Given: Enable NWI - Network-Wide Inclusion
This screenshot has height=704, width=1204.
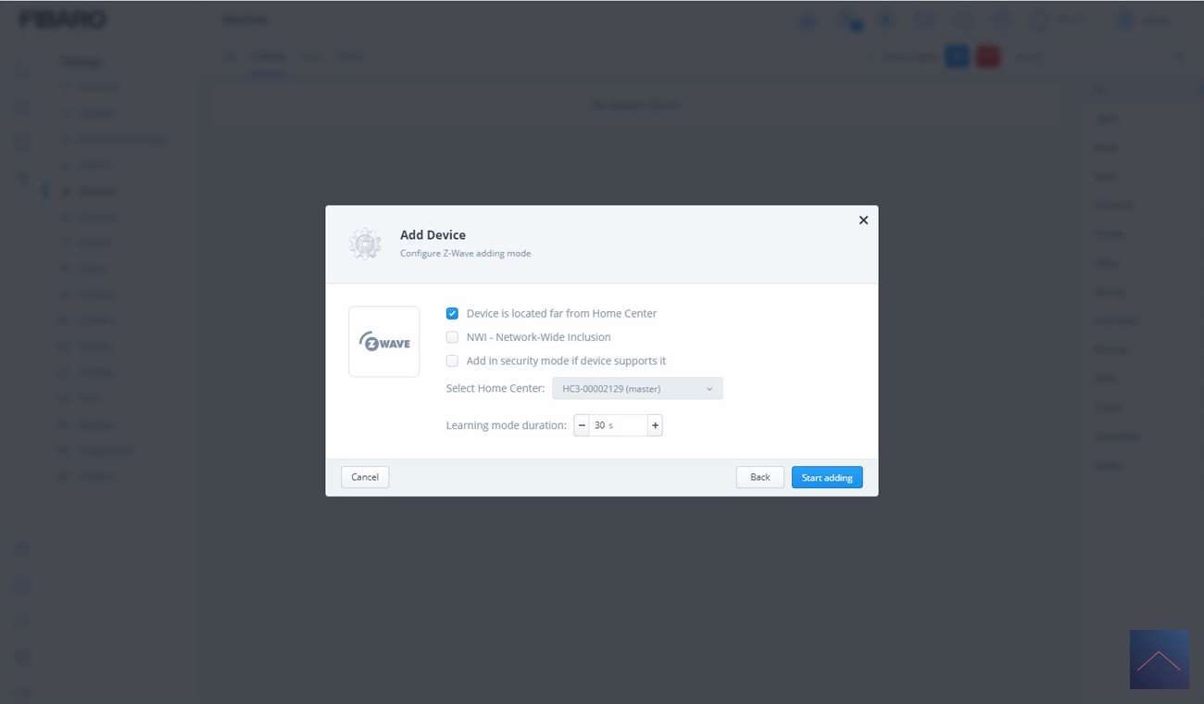Looking at the screenshot, I should (x=452, y=337).
